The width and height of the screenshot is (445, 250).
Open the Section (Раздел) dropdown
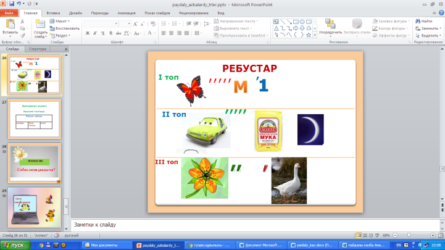[x=60, y=35]
